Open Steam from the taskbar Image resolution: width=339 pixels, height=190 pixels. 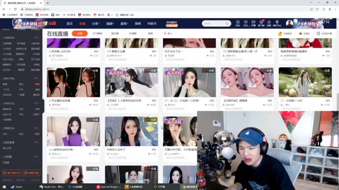17,187
